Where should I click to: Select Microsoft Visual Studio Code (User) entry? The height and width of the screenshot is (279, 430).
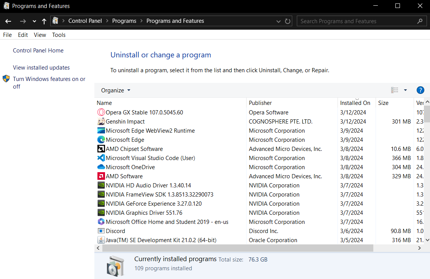point(150,158)
